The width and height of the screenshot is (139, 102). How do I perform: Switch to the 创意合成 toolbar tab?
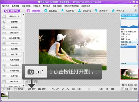84,11
